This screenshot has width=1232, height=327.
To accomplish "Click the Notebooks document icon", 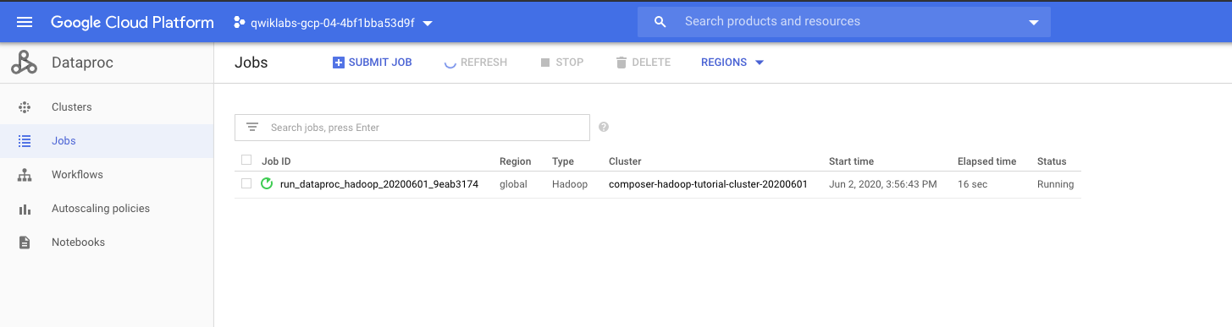I will (x=25, y=243).
